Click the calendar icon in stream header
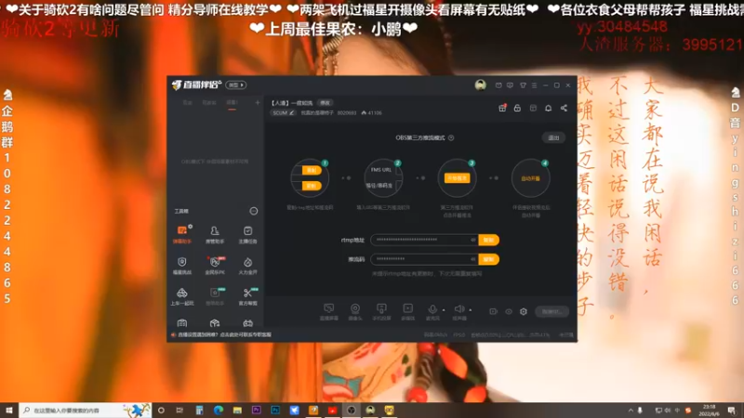 533,108
